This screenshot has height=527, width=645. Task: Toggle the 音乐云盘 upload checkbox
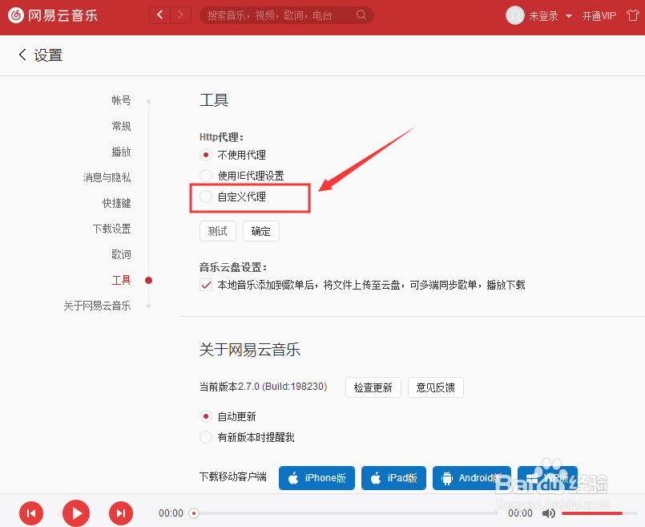[x=206, y=285]
